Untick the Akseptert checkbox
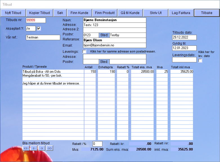The height and width of the screenshot is (162, 220). pos(39,28)
